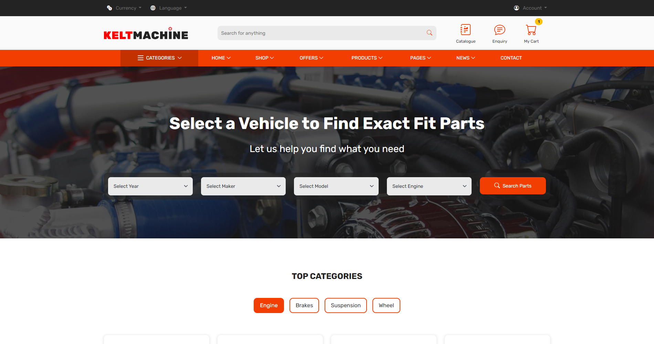The image size is (654, 344).
Task: Open the SHOP menu
Action: (264, 58)
